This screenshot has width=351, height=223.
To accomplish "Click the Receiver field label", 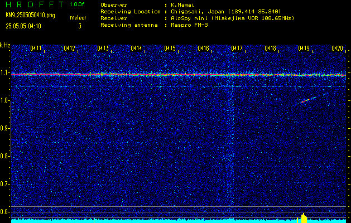I will (x=114, y=18).
